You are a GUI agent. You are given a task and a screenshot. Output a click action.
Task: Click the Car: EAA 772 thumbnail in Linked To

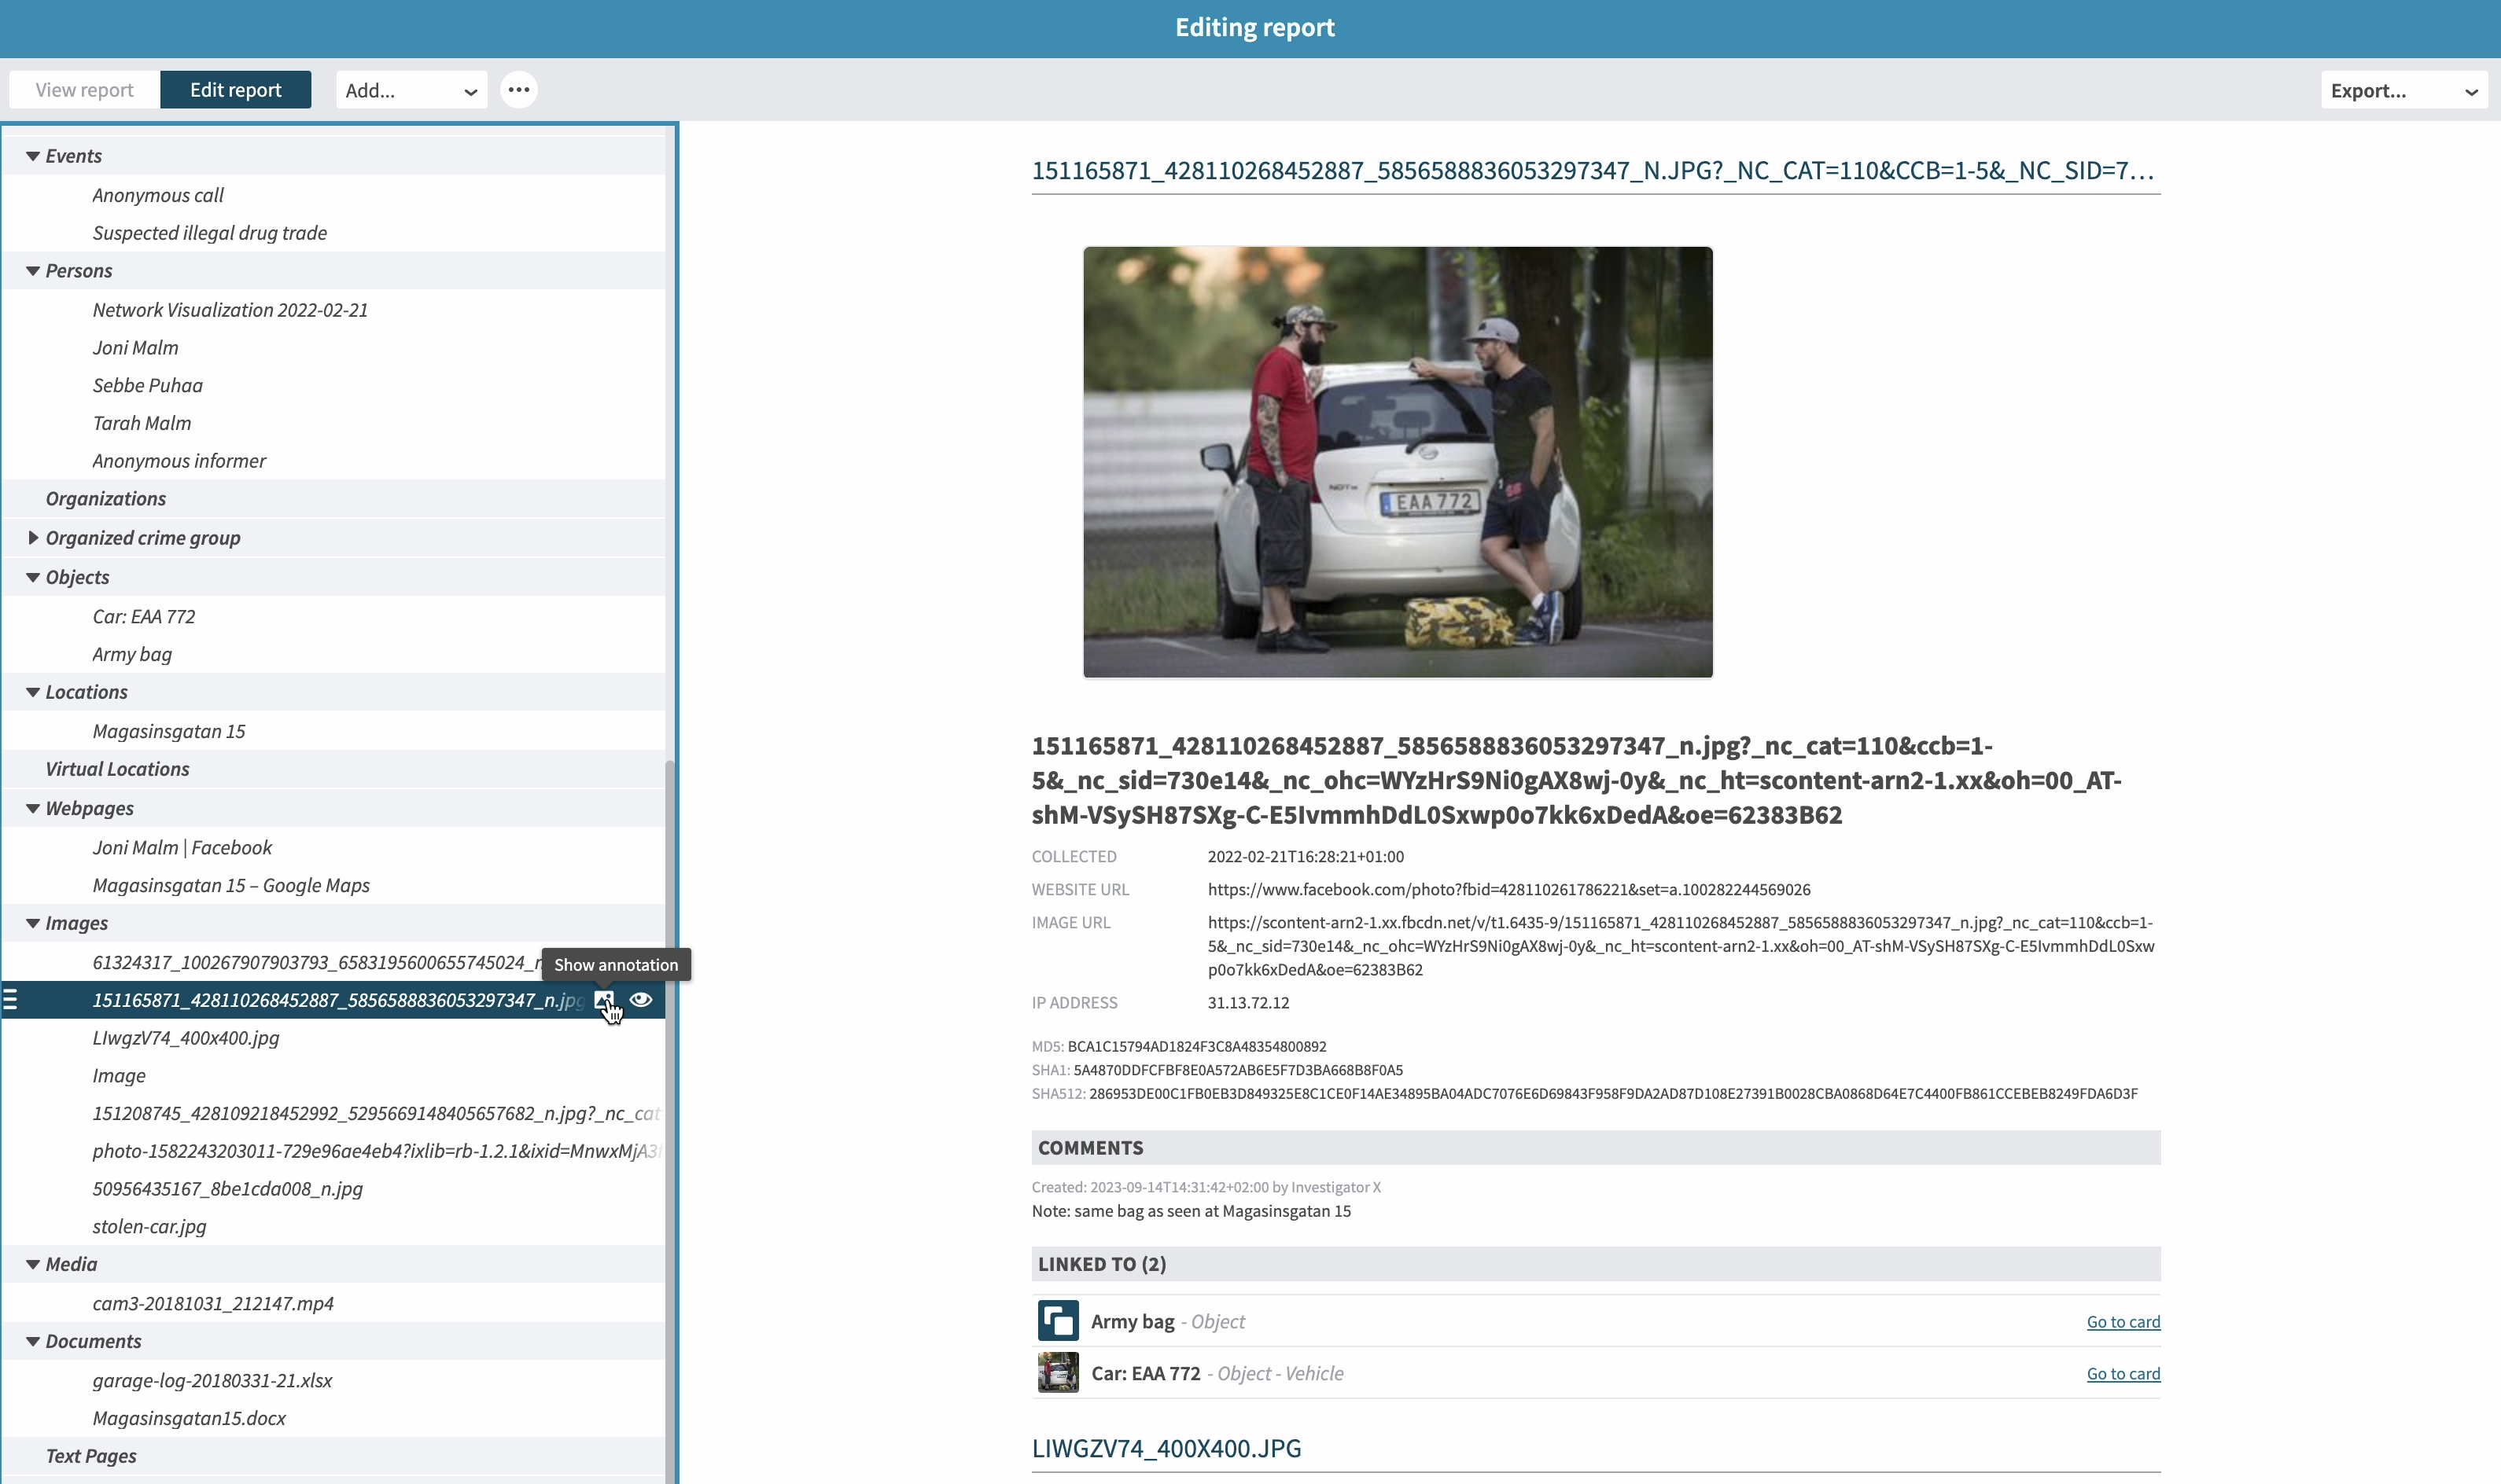[x=1058, y=1373]
